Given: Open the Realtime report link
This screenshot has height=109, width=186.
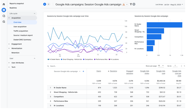Looking at the screenshot, I should click(13, 8).
